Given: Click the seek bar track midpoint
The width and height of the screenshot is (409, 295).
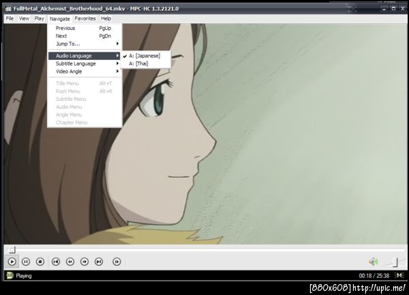Looking at the screenshot, I should pyautogui.click(x=206, y=250).
